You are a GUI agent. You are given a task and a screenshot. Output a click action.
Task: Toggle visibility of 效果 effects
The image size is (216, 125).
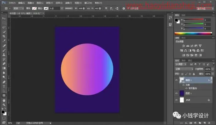[183, 85]
